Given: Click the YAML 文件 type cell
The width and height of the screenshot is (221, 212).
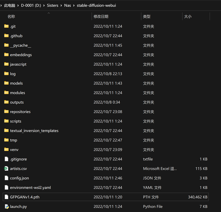Looking at the screenshot, I should 152,187.
